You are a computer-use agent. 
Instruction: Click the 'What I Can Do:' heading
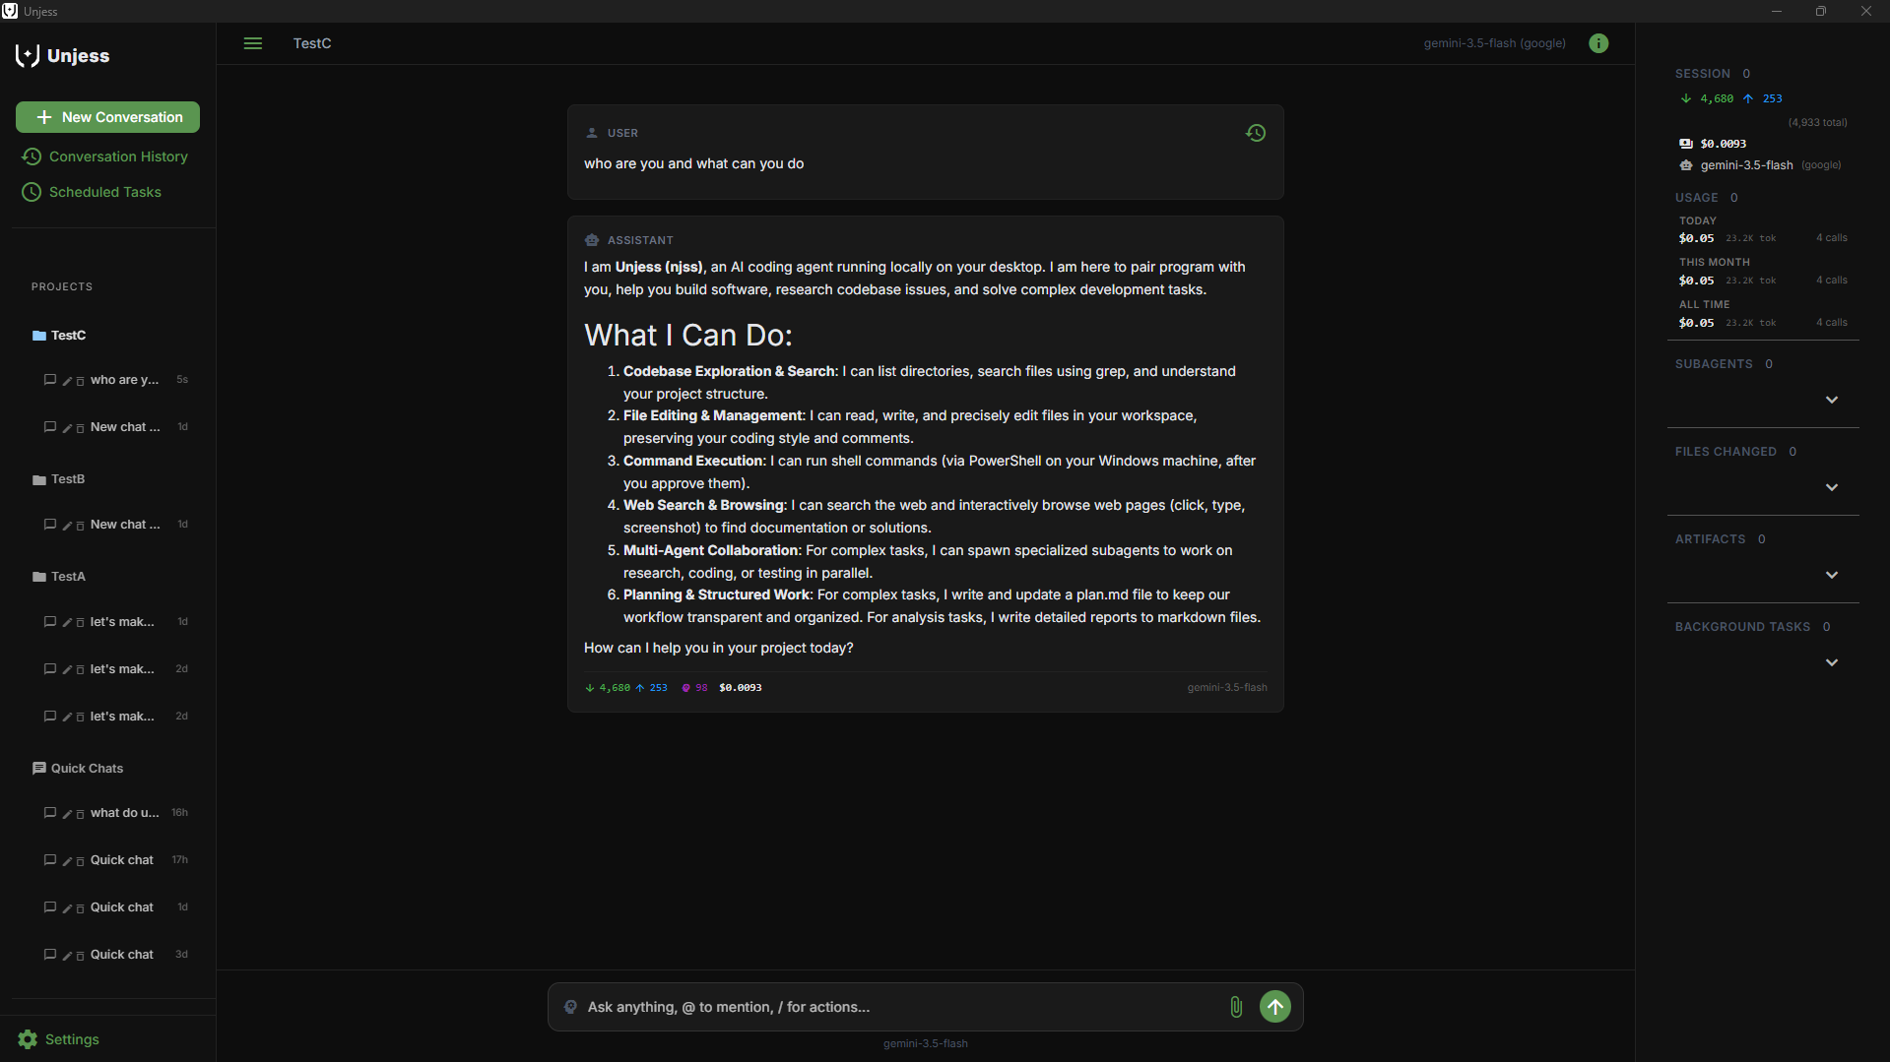pos(688,336)
